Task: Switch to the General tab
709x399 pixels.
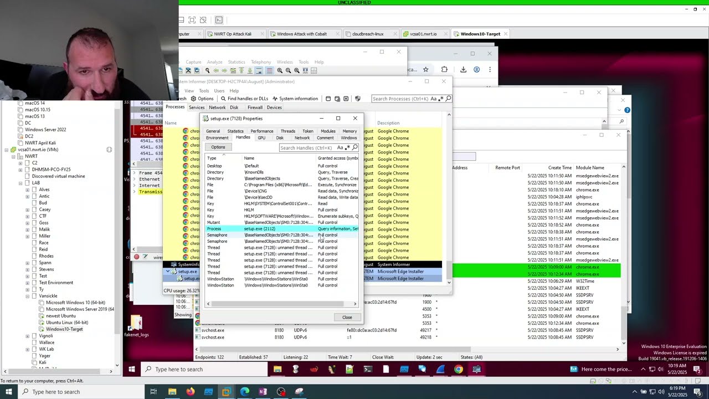Action: click(x=213, y=131)
